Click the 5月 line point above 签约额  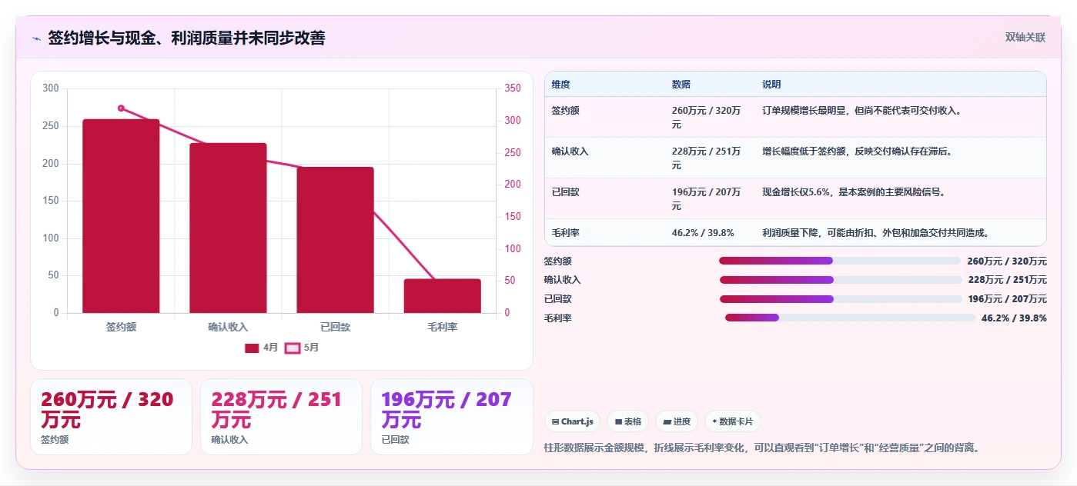121,108
